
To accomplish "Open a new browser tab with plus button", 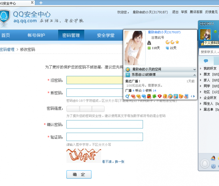I will coord(41,3).
